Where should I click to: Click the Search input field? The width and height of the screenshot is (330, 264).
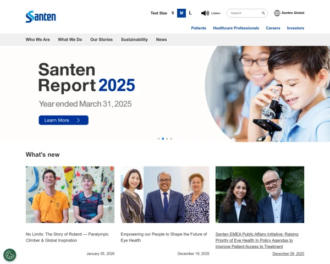(247, 13)
